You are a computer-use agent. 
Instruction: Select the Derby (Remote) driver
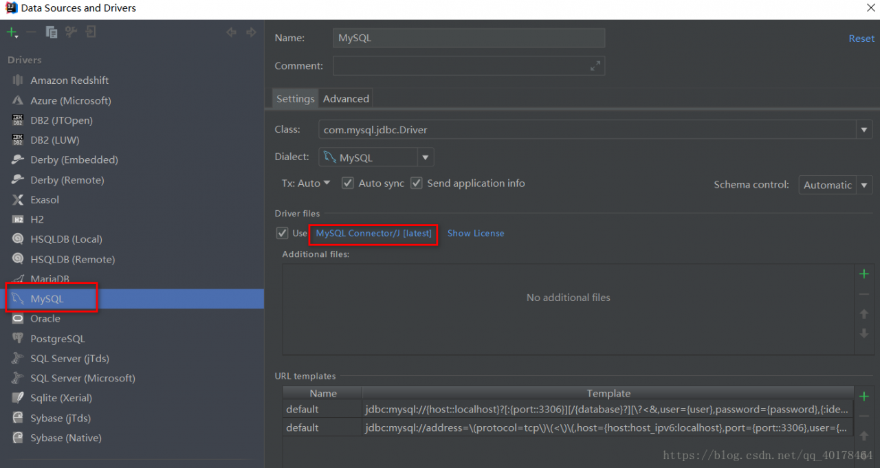coord(132,180)
